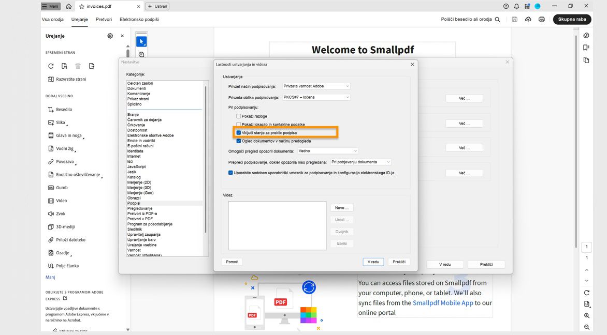
Task: Enable Pokaži razloge checkbox
Action: (238, 116)
